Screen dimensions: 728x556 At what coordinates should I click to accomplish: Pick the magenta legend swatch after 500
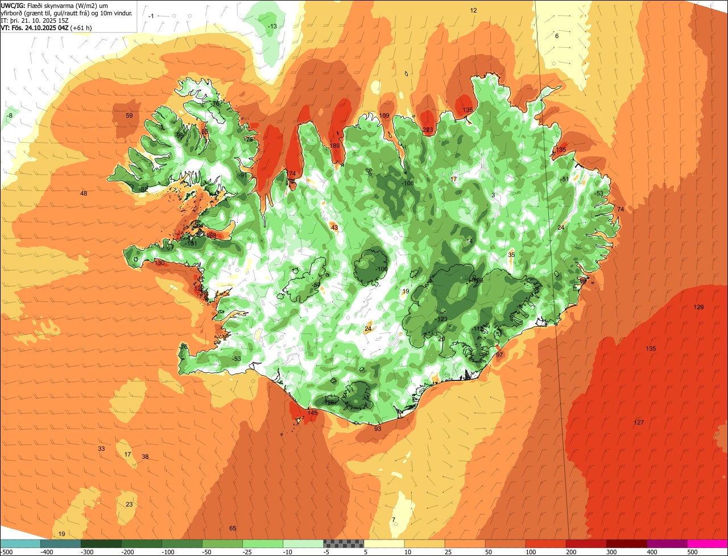point(707,543)
